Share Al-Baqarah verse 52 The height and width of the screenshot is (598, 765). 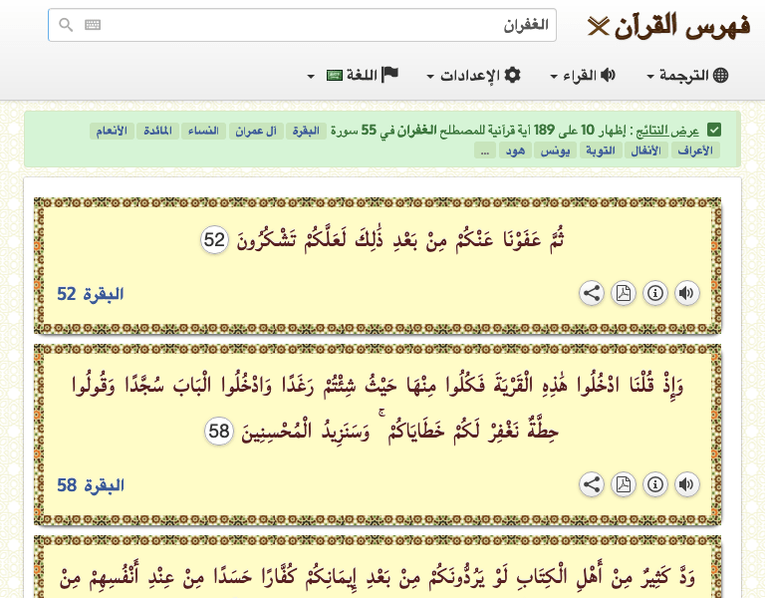[x=592, y=293]
